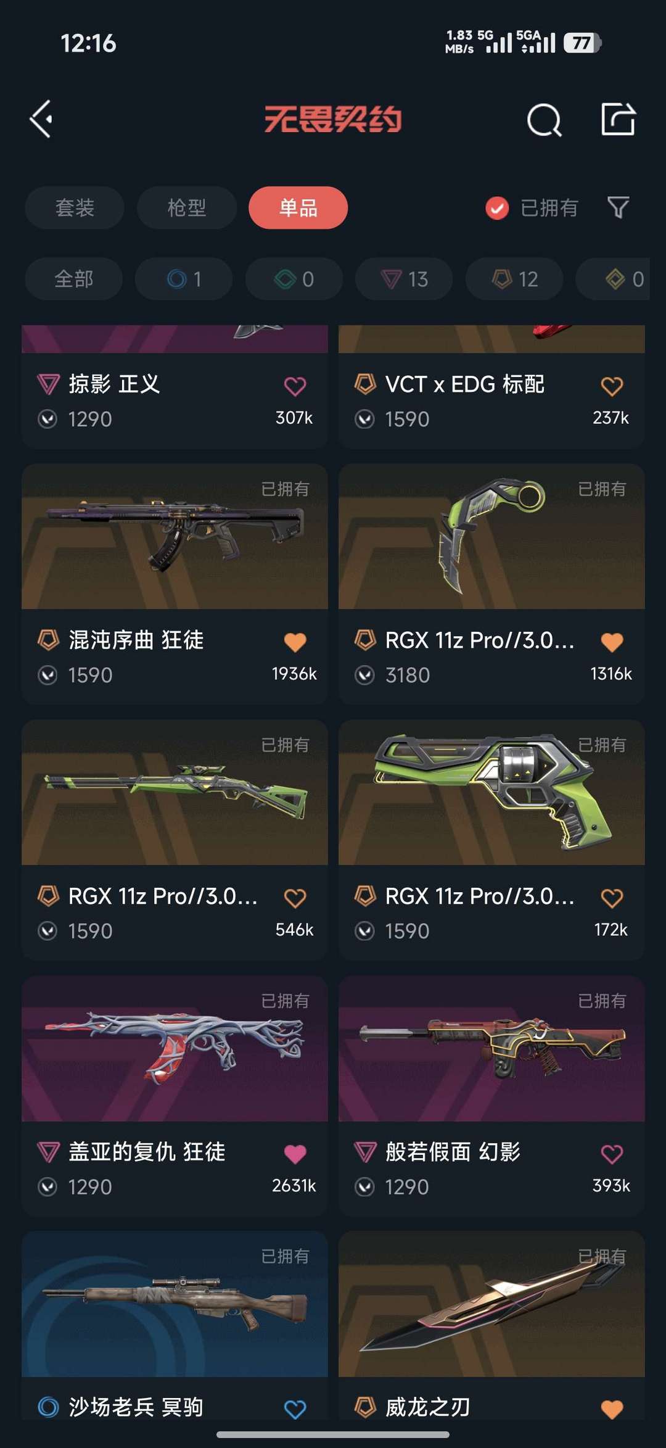Open RGX 11z Pro knife thumbnail
666x1448 pixels.
point(491,536)
